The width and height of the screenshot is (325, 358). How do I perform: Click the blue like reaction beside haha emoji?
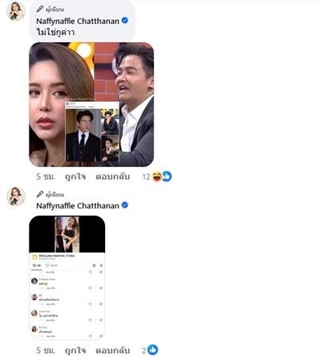click(x=166, y=177)
